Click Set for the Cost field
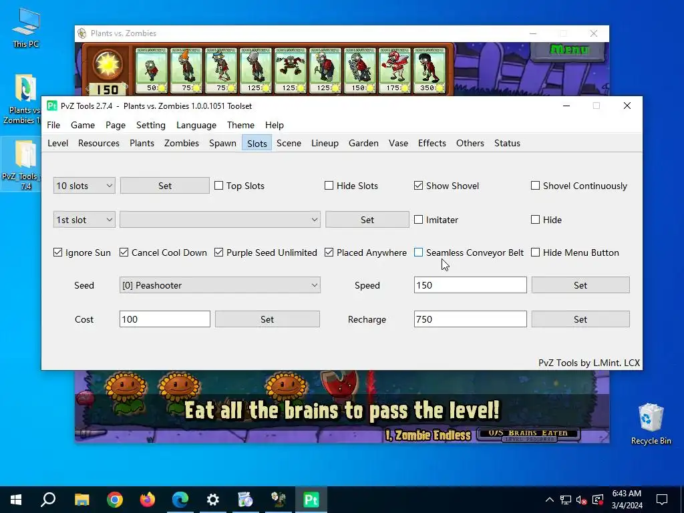 tap(267, 319)
